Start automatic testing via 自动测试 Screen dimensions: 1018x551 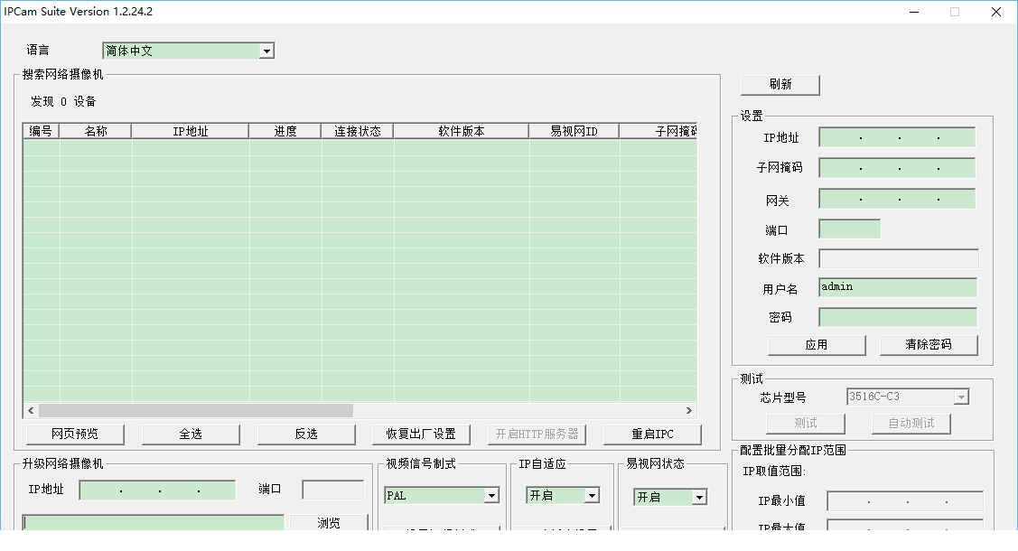pyautogui.click(x=911, y=423)
